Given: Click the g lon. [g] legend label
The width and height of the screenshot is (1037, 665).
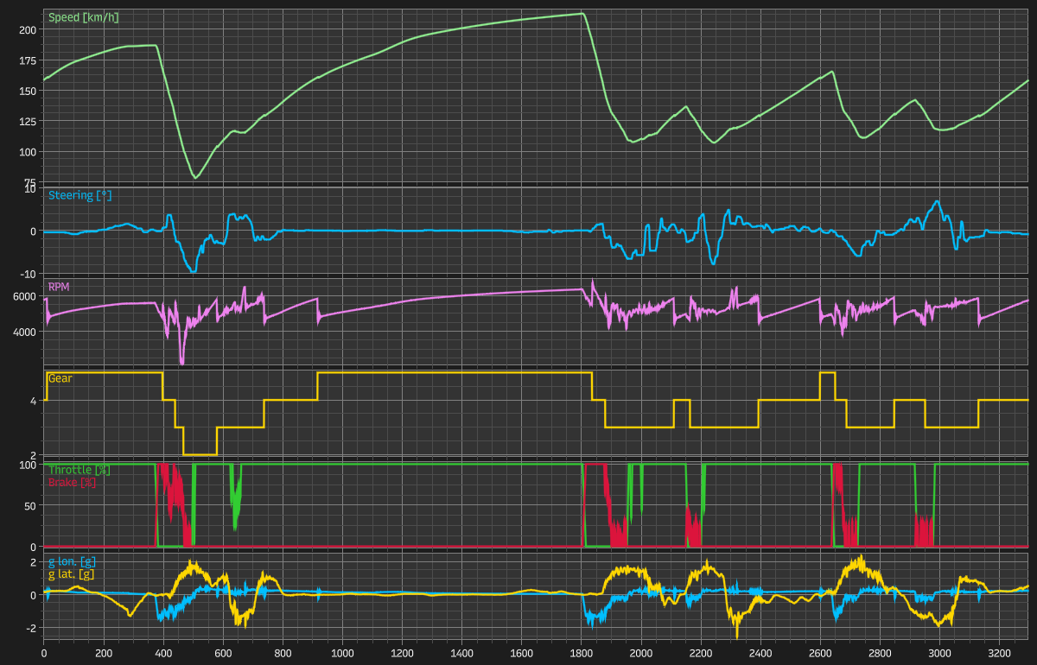Looking at the screenshot, I should coord(77,562).
